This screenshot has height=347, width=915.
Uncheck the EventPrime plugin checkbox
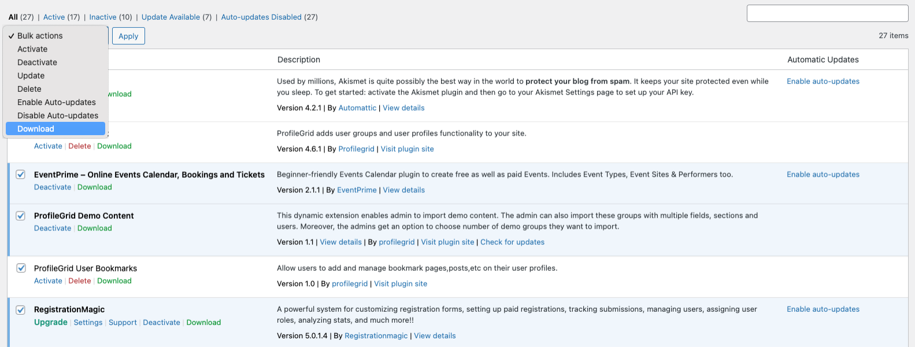click(21, 174)
